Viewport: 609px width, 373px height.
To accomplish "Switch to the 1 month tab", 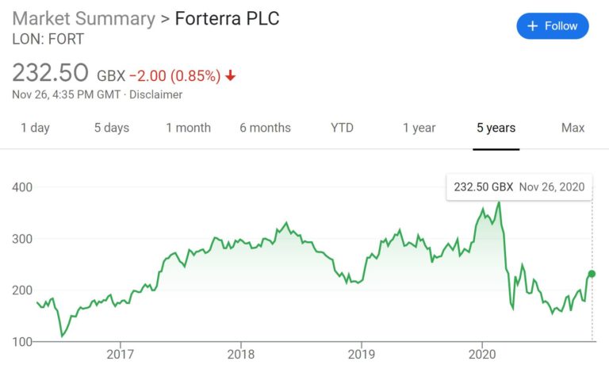I will point(189,128).
